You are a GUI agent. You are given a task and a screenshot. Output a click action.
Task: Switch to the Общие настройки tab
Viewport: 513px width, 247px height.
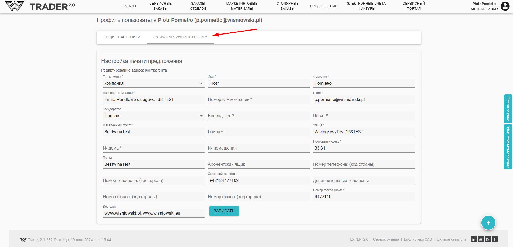click(122, 37)
